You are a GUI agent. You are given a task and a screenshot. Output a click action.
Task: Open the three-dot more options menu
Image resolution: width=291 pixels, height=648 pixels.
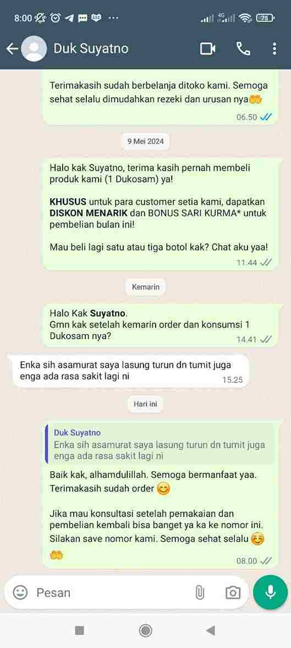274,49
